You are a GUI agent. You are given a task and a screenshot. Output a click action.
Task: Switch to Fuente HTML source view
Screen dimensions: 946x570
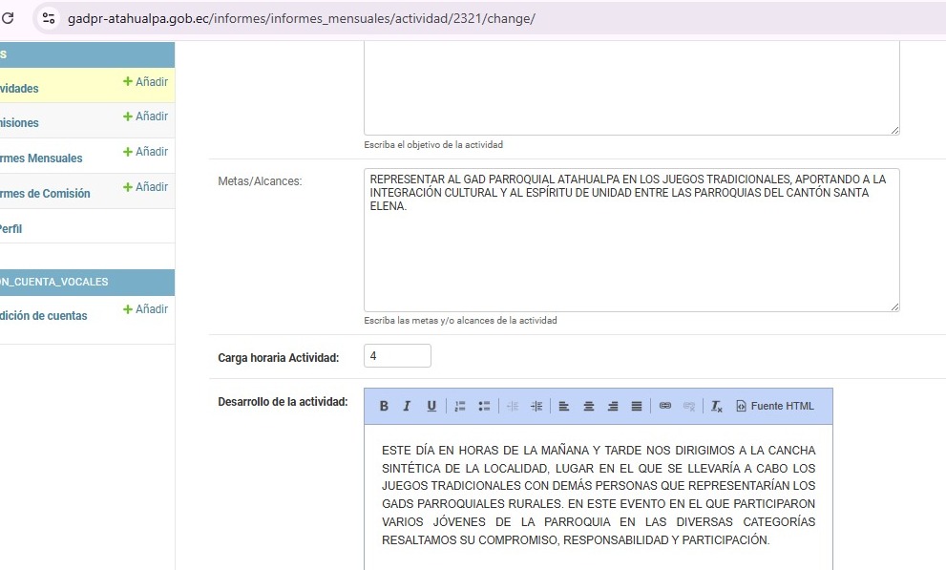(775, 406)
